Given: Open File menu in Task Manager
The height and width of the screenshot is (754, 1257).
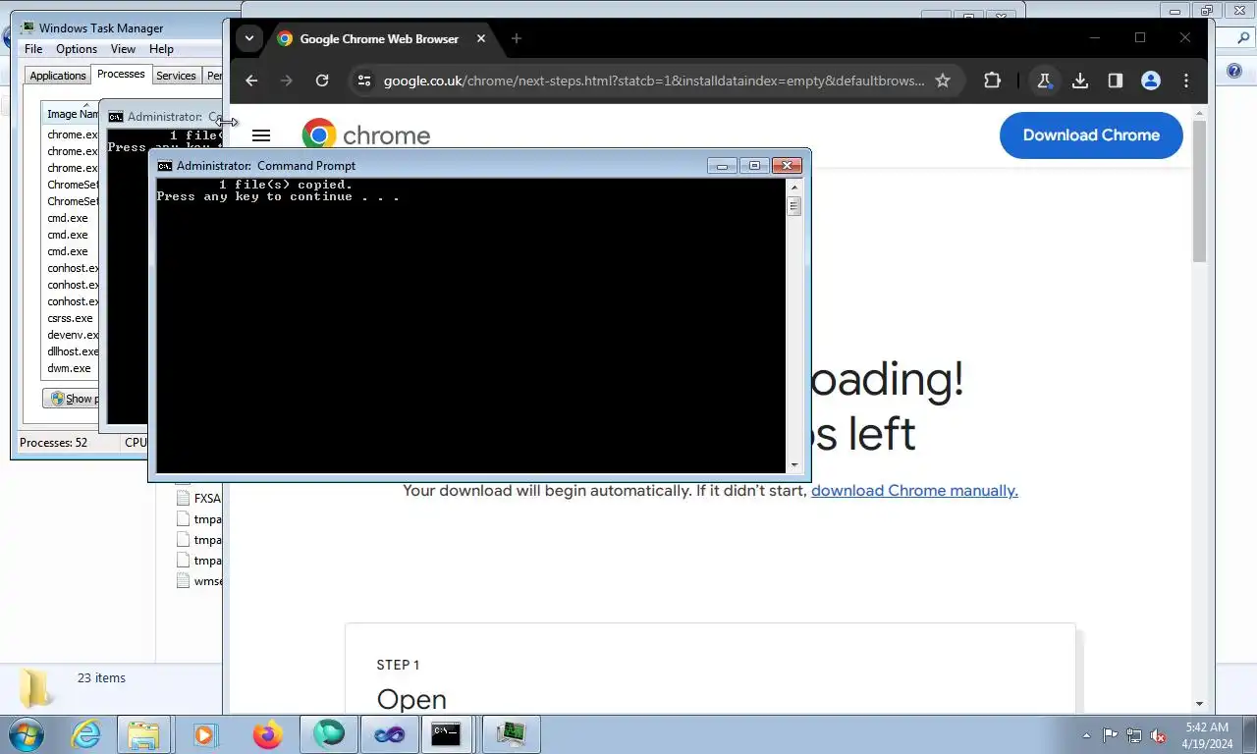Looking at the screenshot, I should click(33, 49).
